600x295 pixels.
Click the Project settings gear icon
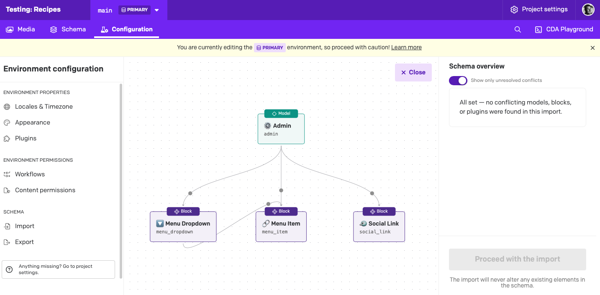pos(514,10)
